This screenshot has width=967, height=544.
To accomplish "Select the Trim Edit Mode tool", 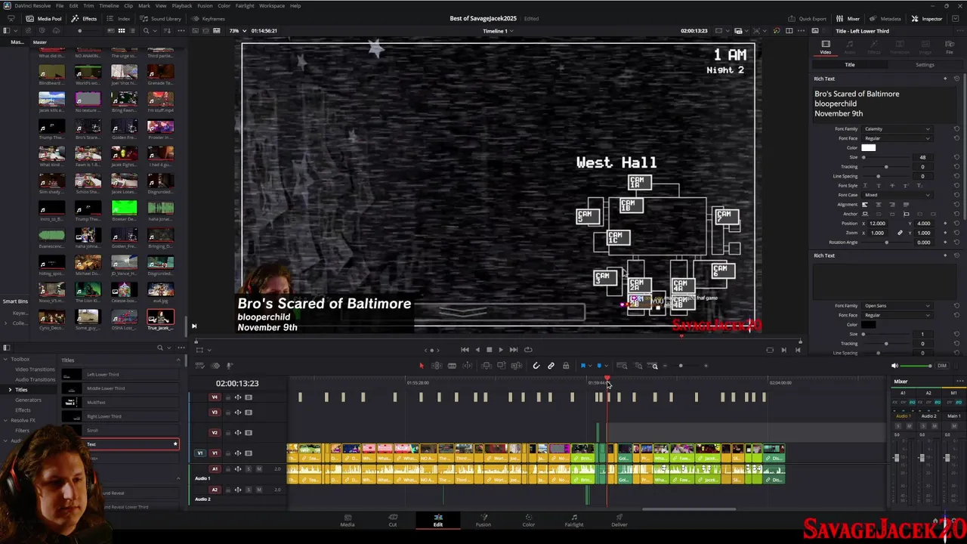I will pyautogui.click(x=437, y=366).
